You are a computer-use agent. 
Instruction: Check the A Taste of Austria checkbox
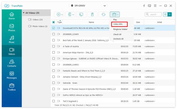[x=53, y=46]
